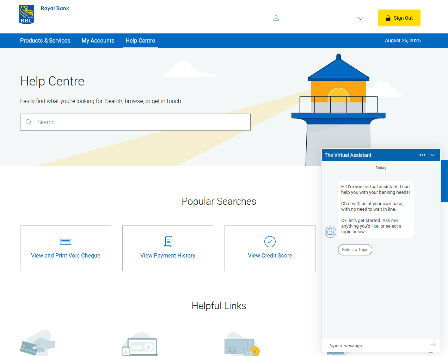This screenshot has width=448, height=356.
Task: Click the virtual assistant robot avatar icon
Action: (x=330, y=232)
